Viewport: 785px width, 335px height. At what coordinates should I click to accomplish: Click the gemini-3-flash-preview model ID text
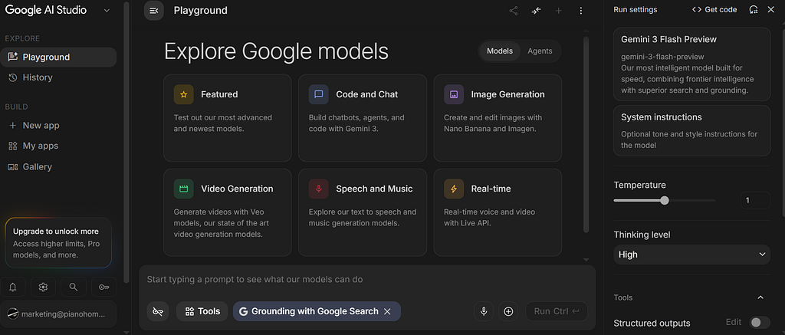pos(662,57)
